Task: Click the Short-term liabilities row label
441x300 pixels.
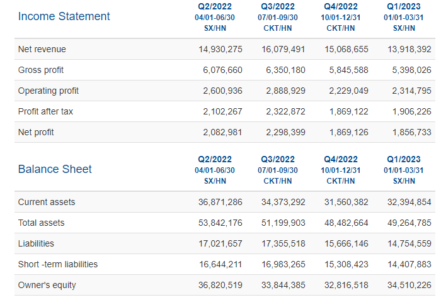Action: [x=58, y=264]
